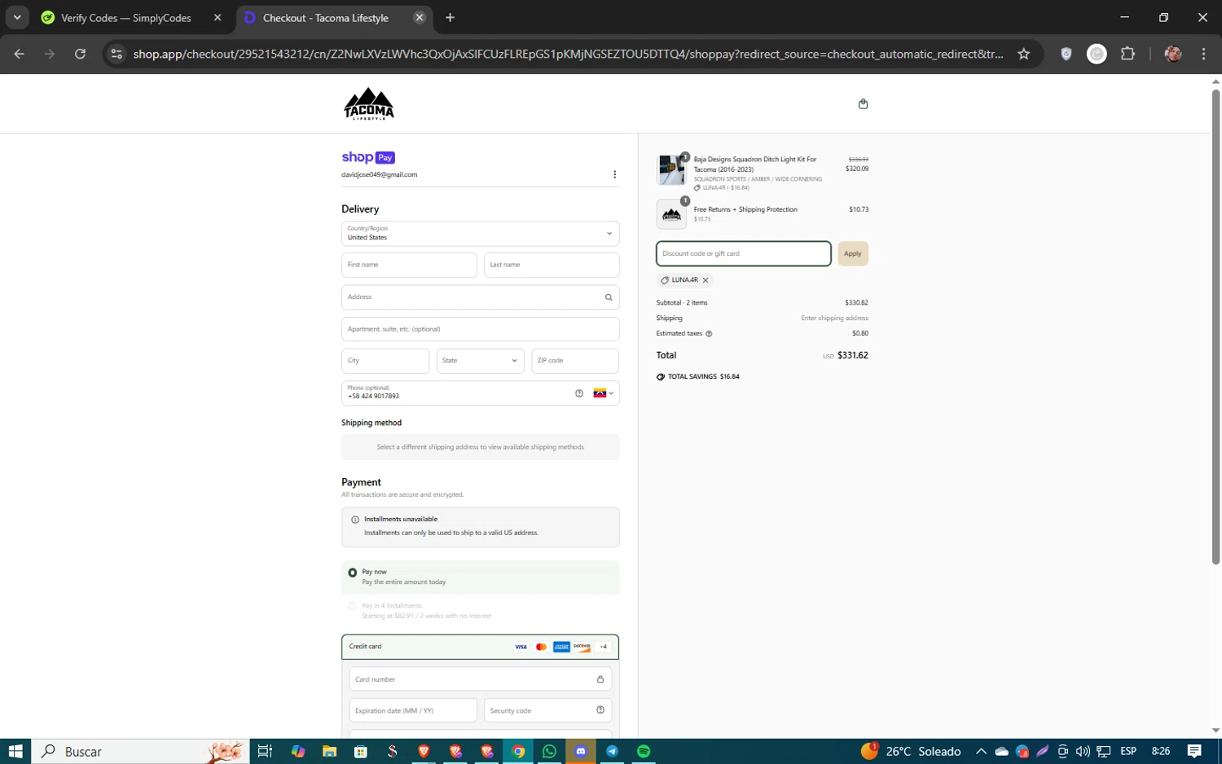
Task: Select the Pay now radio option
Action: tap(353, 573)
